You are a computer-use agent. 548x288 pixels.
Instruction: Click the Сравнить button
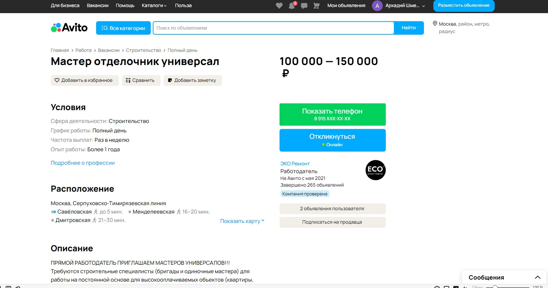point(141,81)
